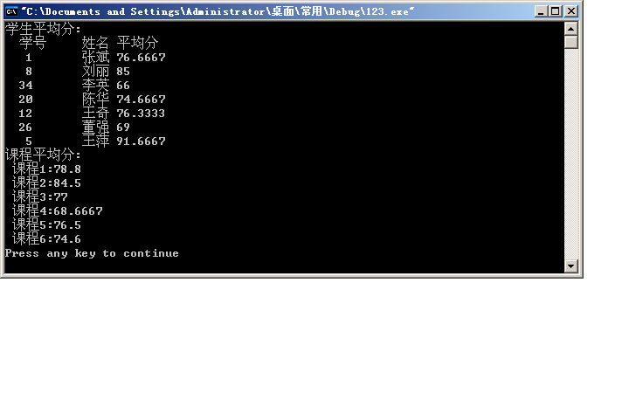Image resolution: width=629 pixels, height=393 pixels.
Task: Click the heading 学生平均分:
Action: coord(43,29)
